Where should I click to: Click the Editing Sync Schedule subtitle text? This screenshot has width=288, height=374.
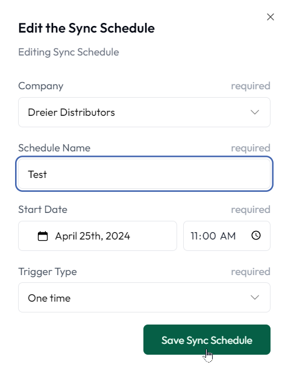pos(69,52)
